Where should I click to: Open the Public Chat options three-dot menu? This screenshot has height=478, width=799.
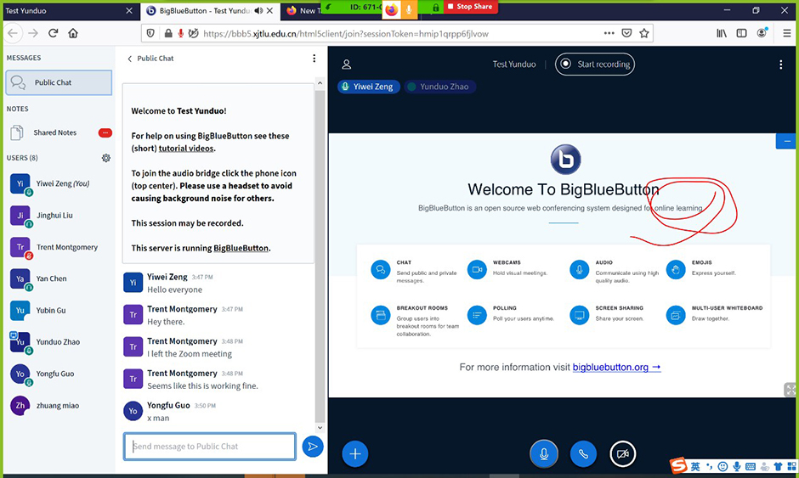click(x=314, y=59)
